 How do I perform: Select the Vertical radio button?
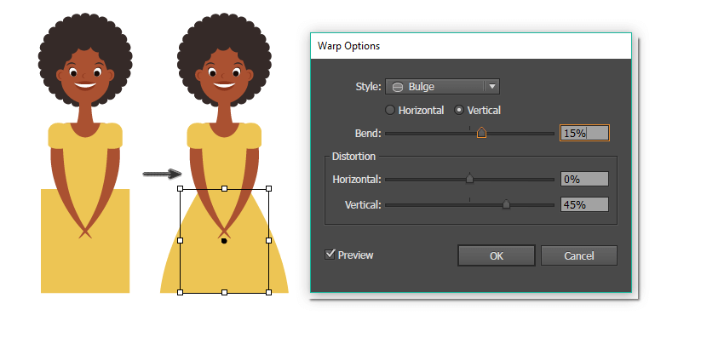coord(459,110)
